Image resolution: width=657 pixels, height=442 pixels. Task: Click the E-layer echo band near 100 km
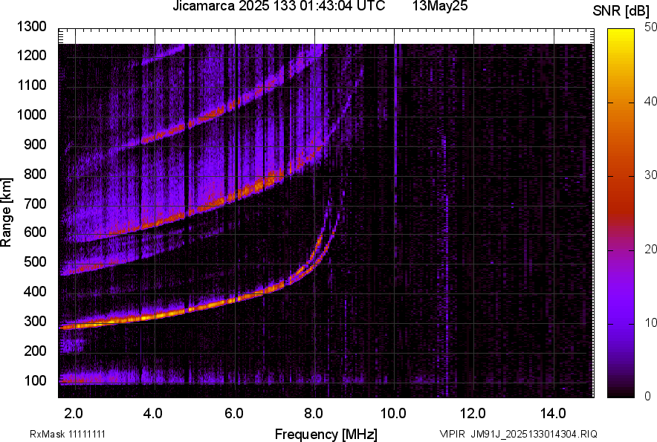coord(121,377)
